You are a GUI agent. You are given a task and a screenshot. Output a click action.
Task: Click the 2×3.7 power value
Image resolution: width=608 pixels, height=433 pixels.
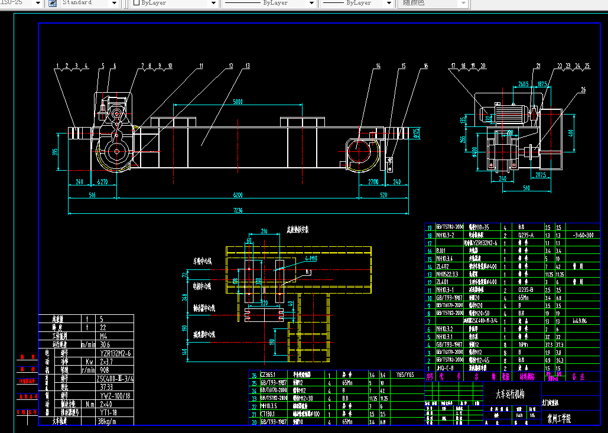point(106,362)
